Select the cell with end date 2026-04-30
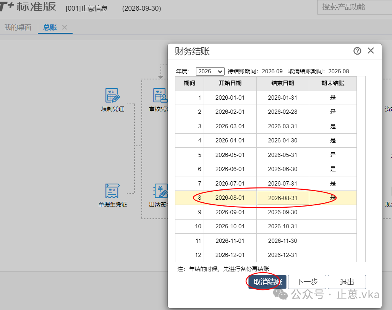392x310 pixels. coord(282,140)
